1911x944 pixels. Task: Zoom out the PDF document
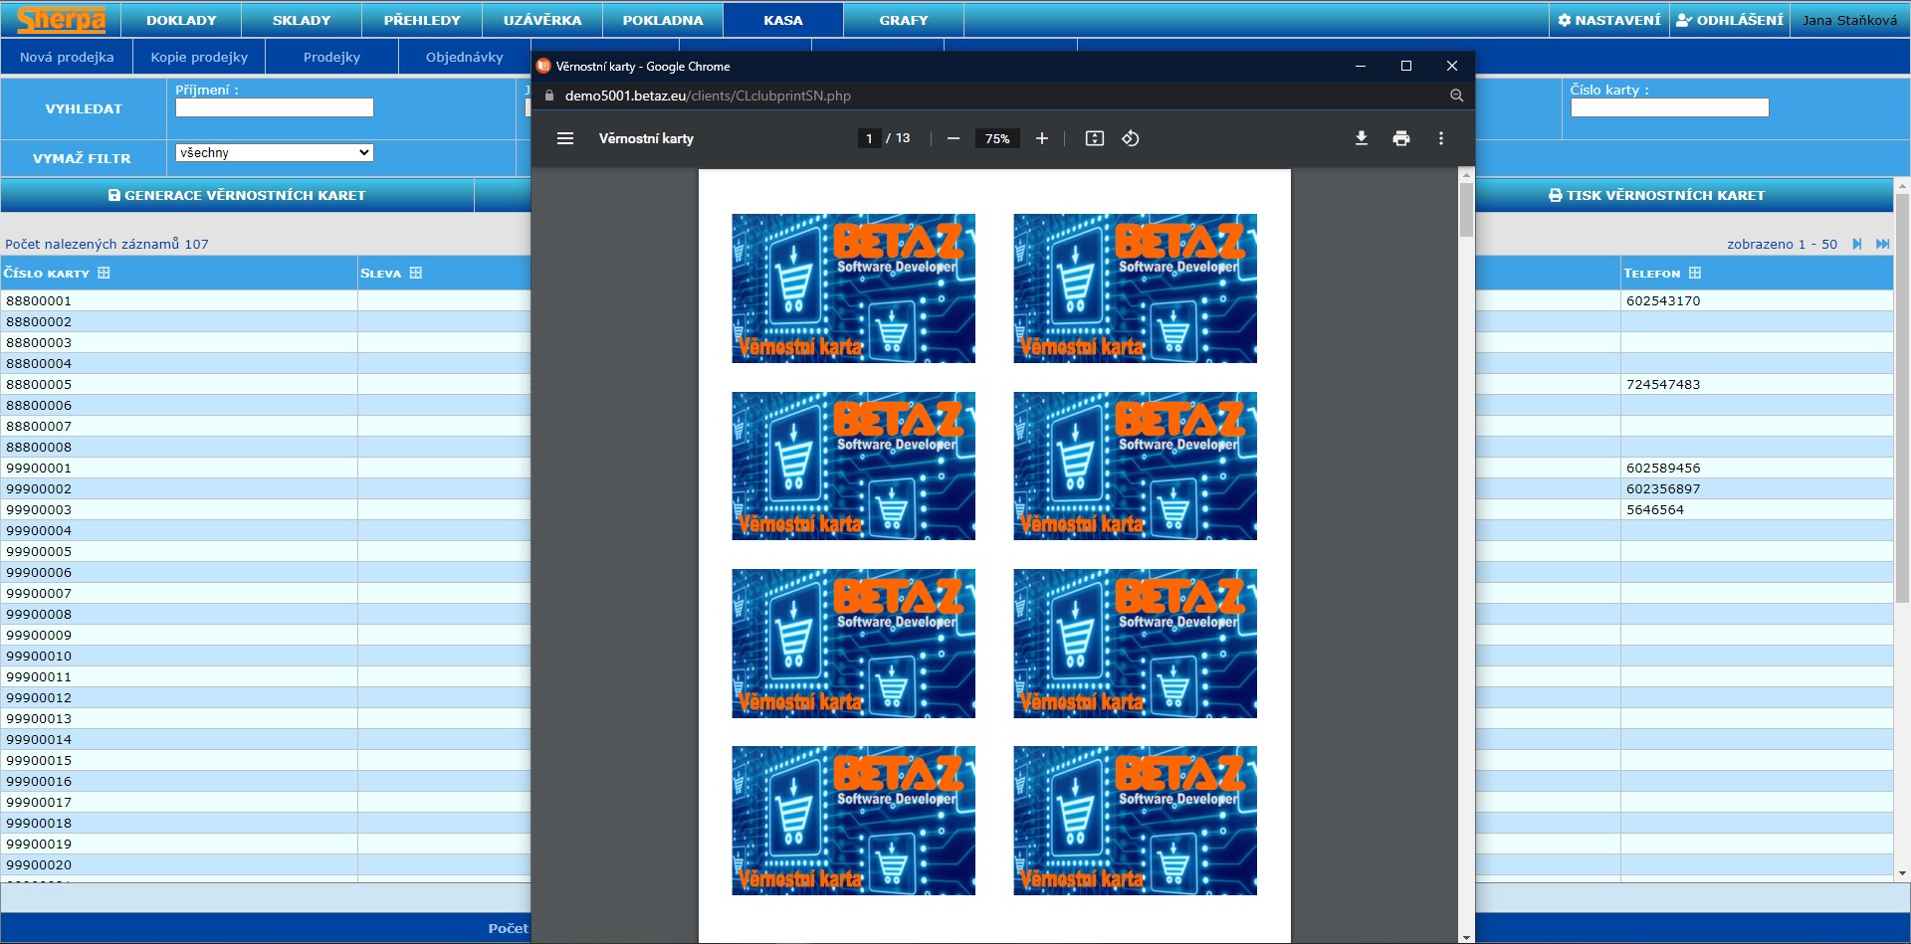coord(953,138)
